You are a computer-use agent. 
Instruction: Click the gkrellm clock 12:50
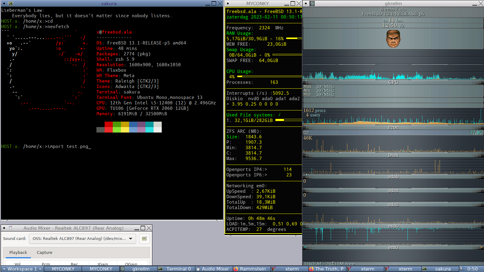click(393, 25)
